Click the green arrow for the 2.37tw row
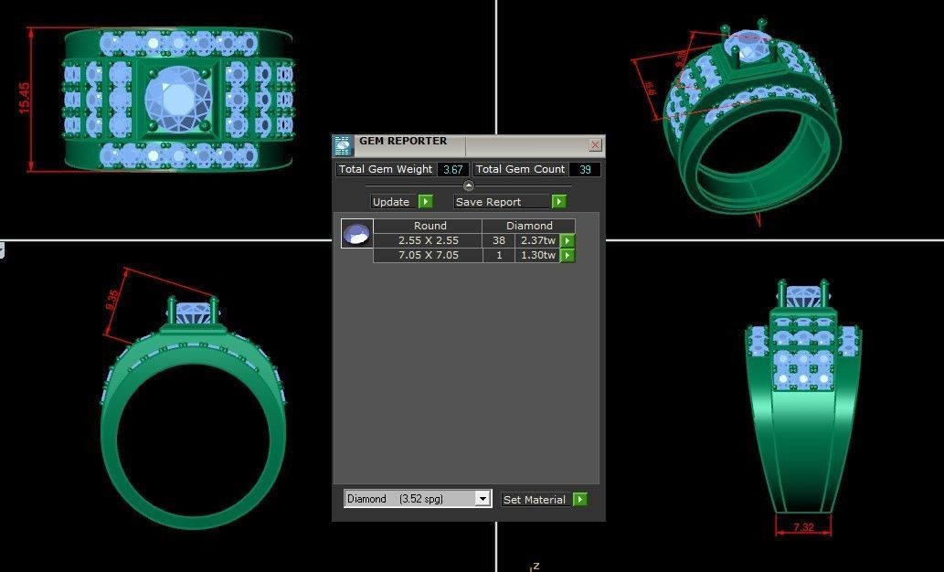Screen dimensions: 944x572 click(x=567, y=240)
